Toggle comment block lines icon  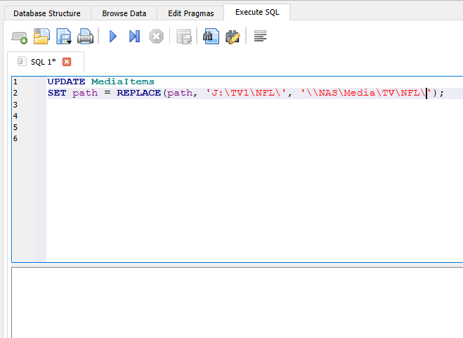pos(260,36)
